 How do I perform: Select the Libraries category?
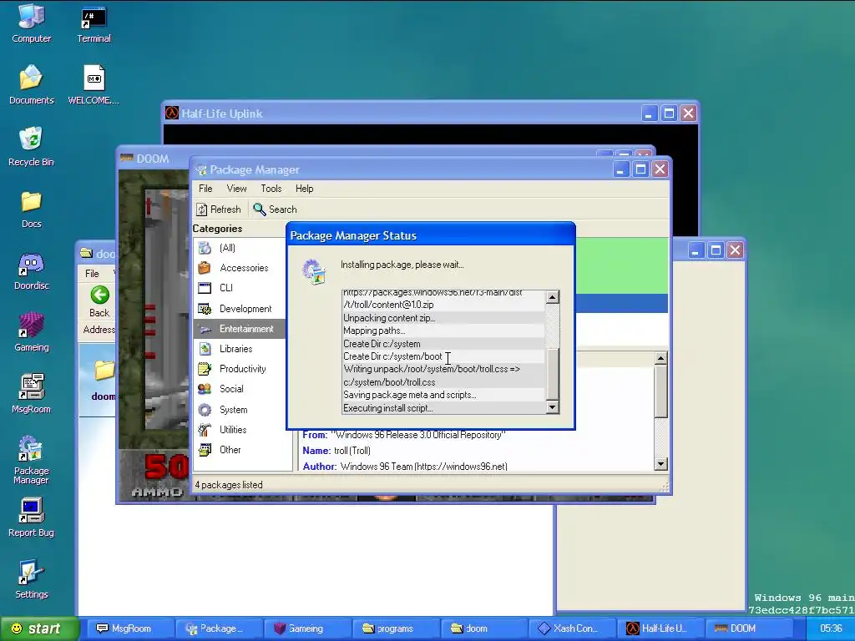click(240, 349)
